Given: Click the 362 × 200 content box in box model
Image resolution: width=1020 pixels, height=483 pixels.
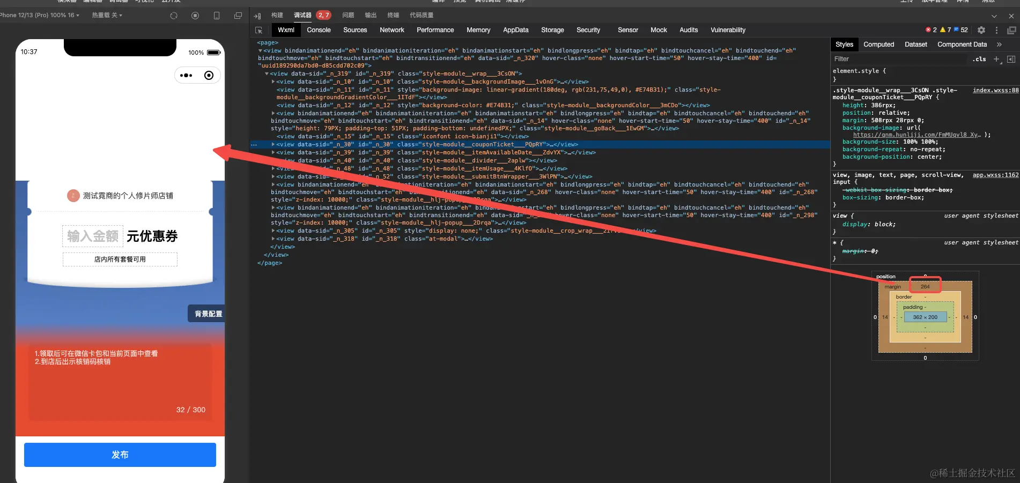Looking at the screenshot, I should (x=925, y=317).
